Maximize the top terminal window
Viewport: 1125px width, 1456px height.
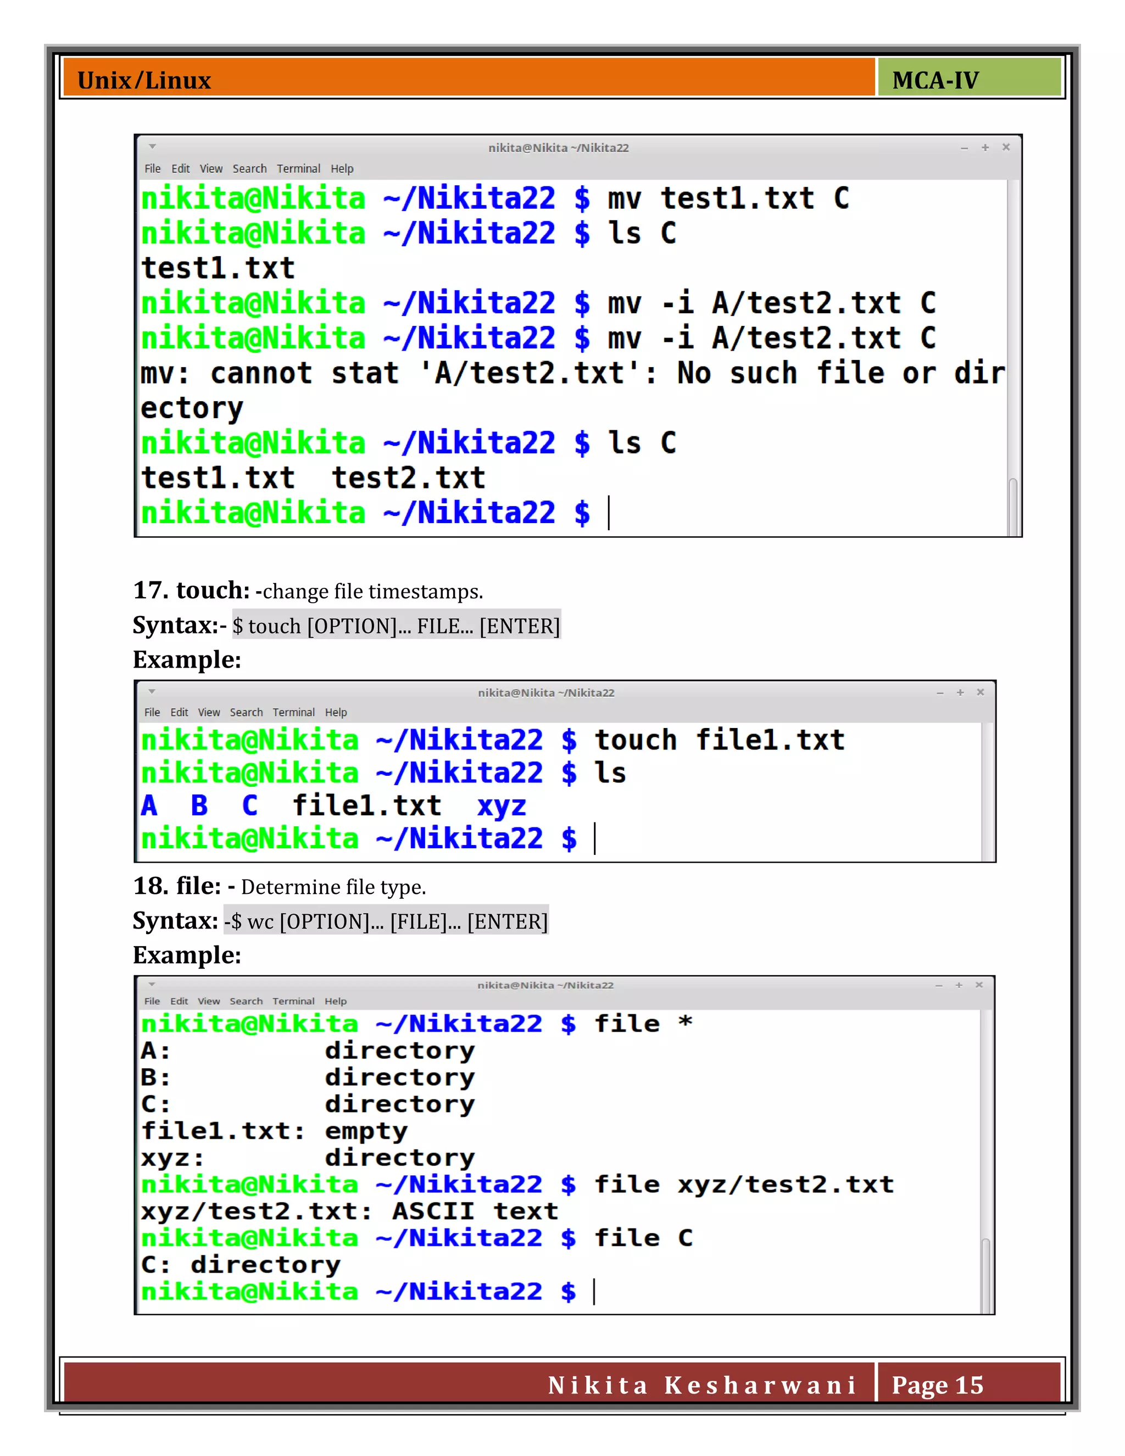pos(985,147)
